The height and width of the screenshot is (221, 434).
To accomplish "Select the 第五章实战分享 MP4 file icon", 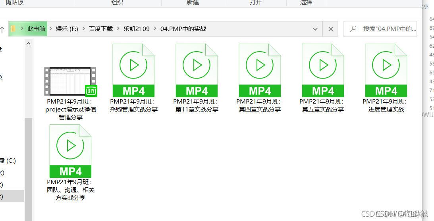I will [x=323, y=70].
